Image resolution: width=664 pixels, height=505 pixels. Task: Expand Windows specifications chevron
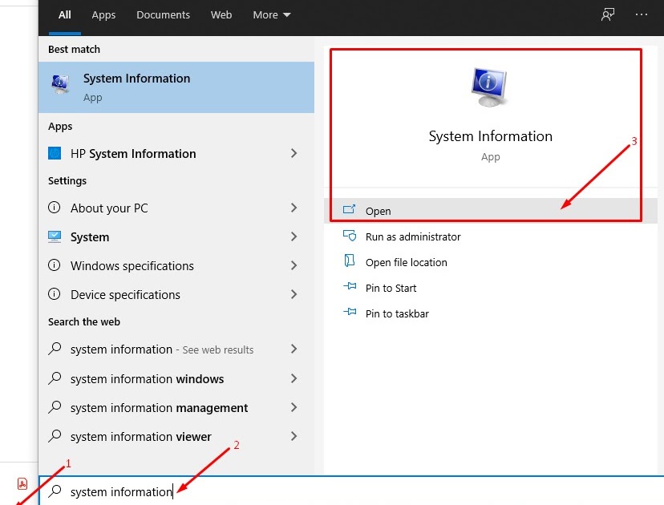(x=294, y=265)
